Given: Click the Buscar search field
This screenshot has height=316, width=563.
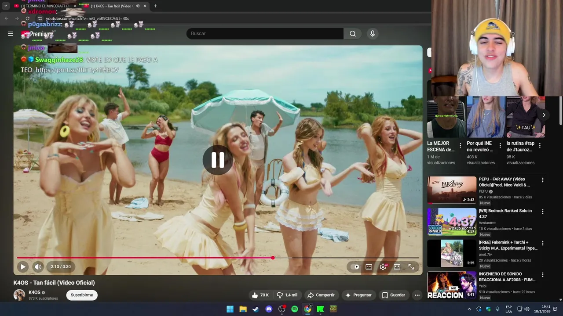Looking at the screenshot, I should pyautogui.click(x=265, y=34).
